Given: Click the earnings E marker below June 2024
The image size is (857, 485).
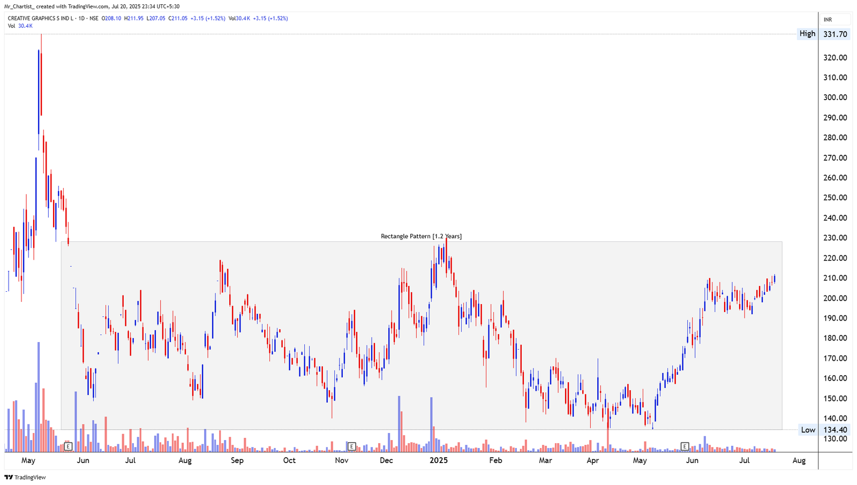Looking at the screenshot, I should [x=69, y=445].
